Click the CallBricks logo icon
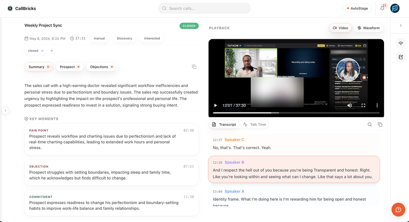Image resolution: width=409 pixels, height=222 pixels. pos(10,8)
